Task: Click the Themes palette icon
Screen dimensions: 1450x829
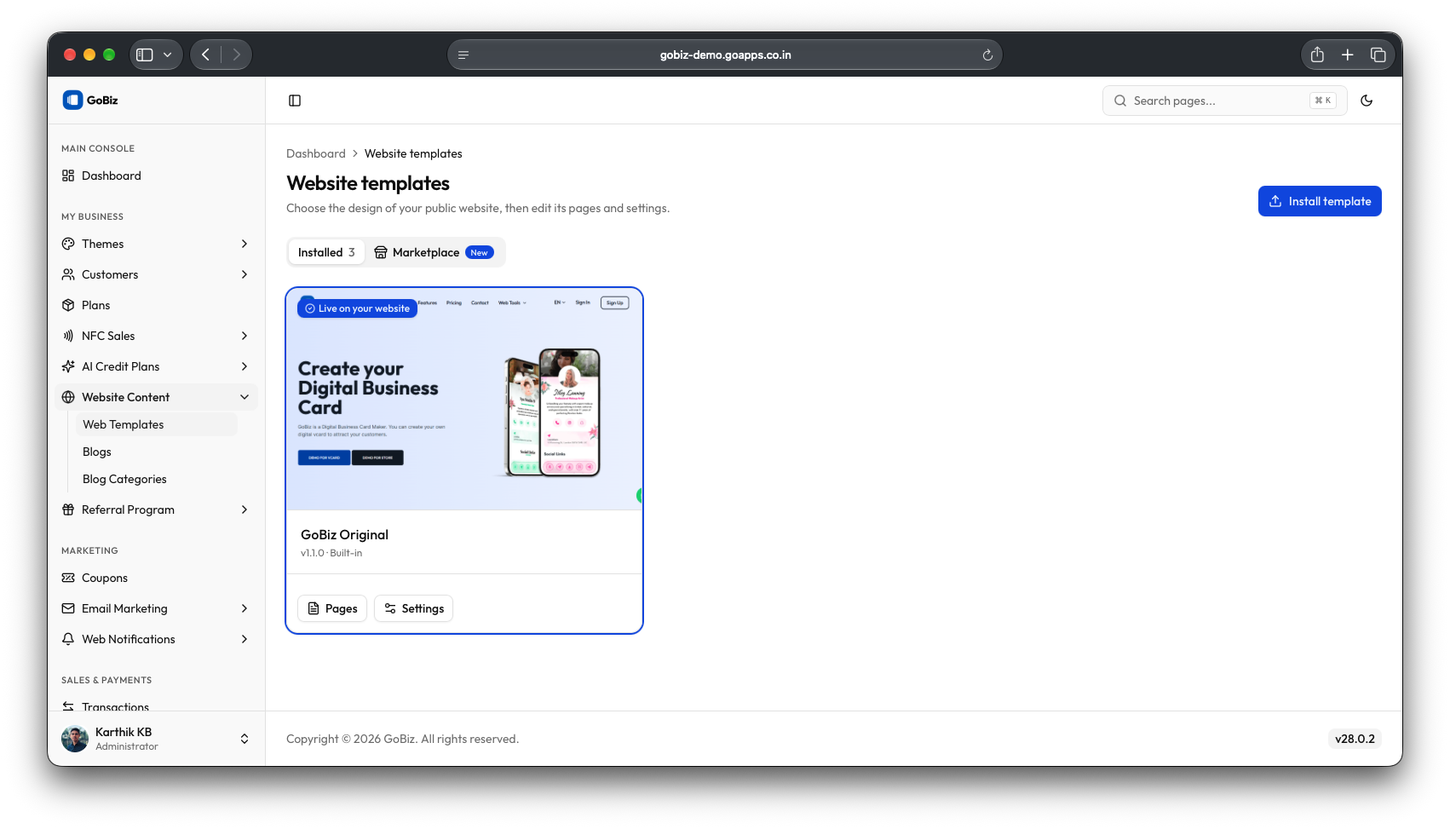Action: [x=68, y=244]
